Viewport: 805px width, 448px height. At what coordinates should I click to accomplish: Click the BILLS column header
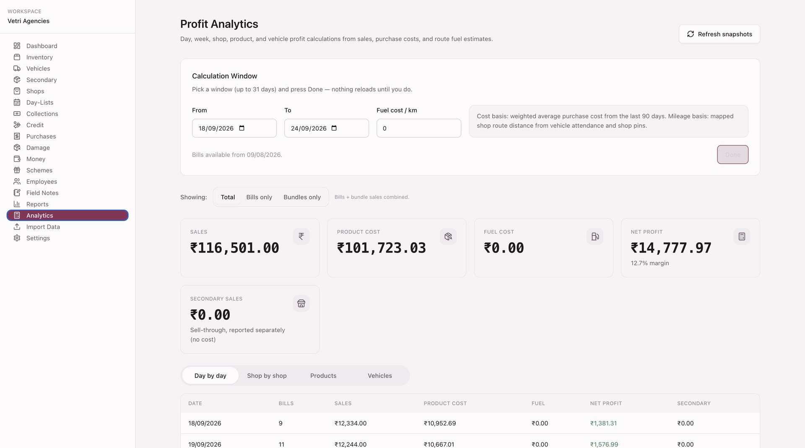click(286, 404)
